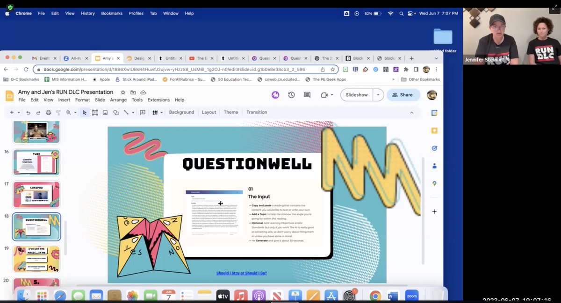Click the cloud document status icon
Screen dimensions: 561x303
click(x=143, y=92)
